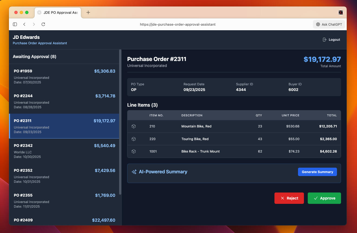The width and height of the screenshot is (357, 233).
Task: Approve Purchase Order #2311
Action: click(x=324, y=198)
